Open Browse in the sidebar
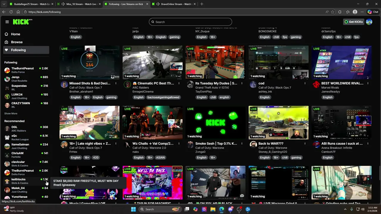 [x=26, y=42]
